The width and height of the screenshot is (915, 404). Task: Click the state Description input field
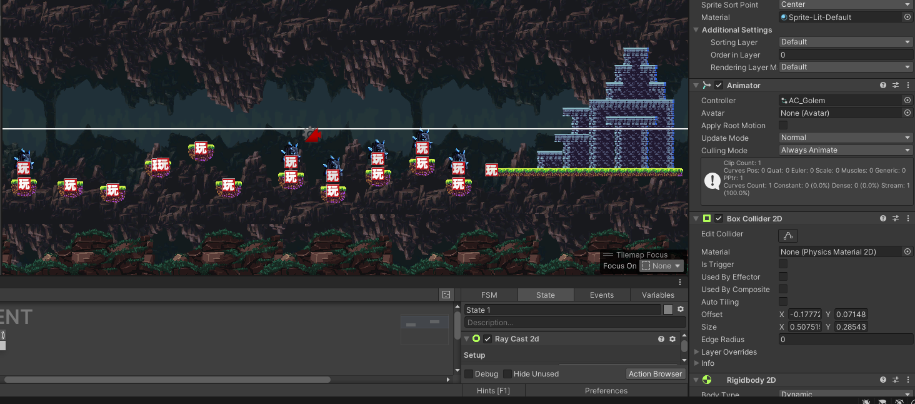click(574, 323)
